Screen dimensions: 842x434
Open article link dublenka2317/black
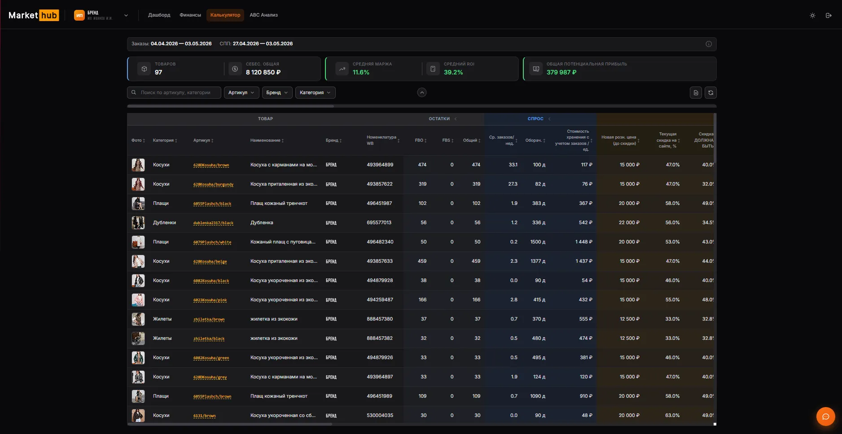click(213, 223)
